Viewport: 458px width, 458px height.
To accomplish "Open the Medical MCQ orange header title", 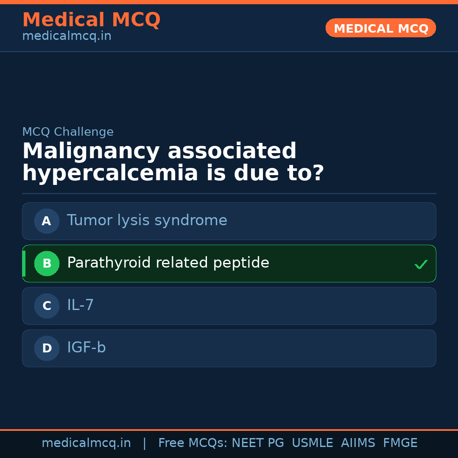I will (91, 20).
